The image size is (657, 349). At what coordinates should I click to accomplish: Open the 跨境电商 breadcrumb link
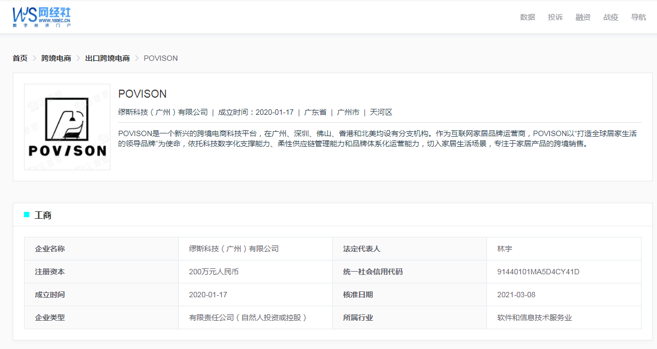(57, 58)
